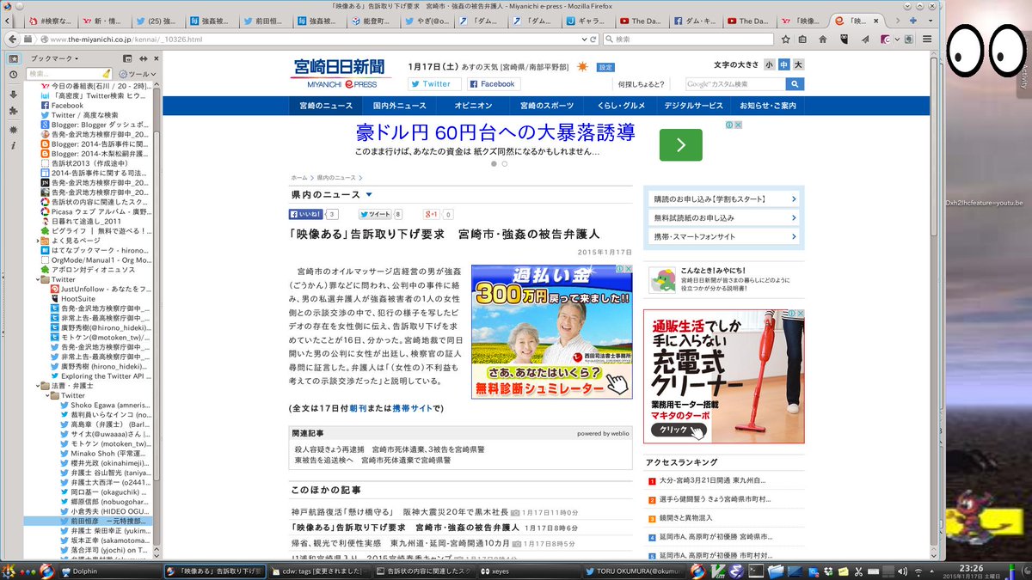
Task: Collapse the 法曹・弁護士 bookmark folder
Action: point(37,386)
